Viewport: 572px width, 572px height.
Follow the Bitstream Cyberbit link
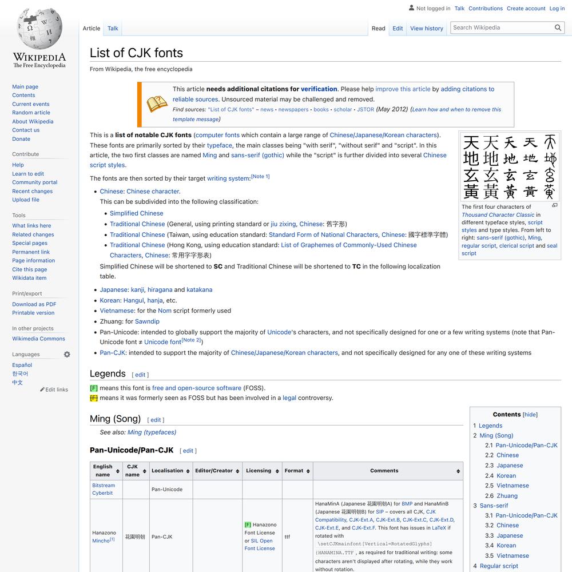pos(103,489)
